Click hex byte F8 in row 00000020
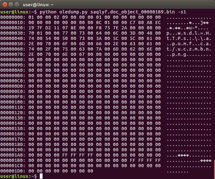215x179 pixels. click(99, 28)
